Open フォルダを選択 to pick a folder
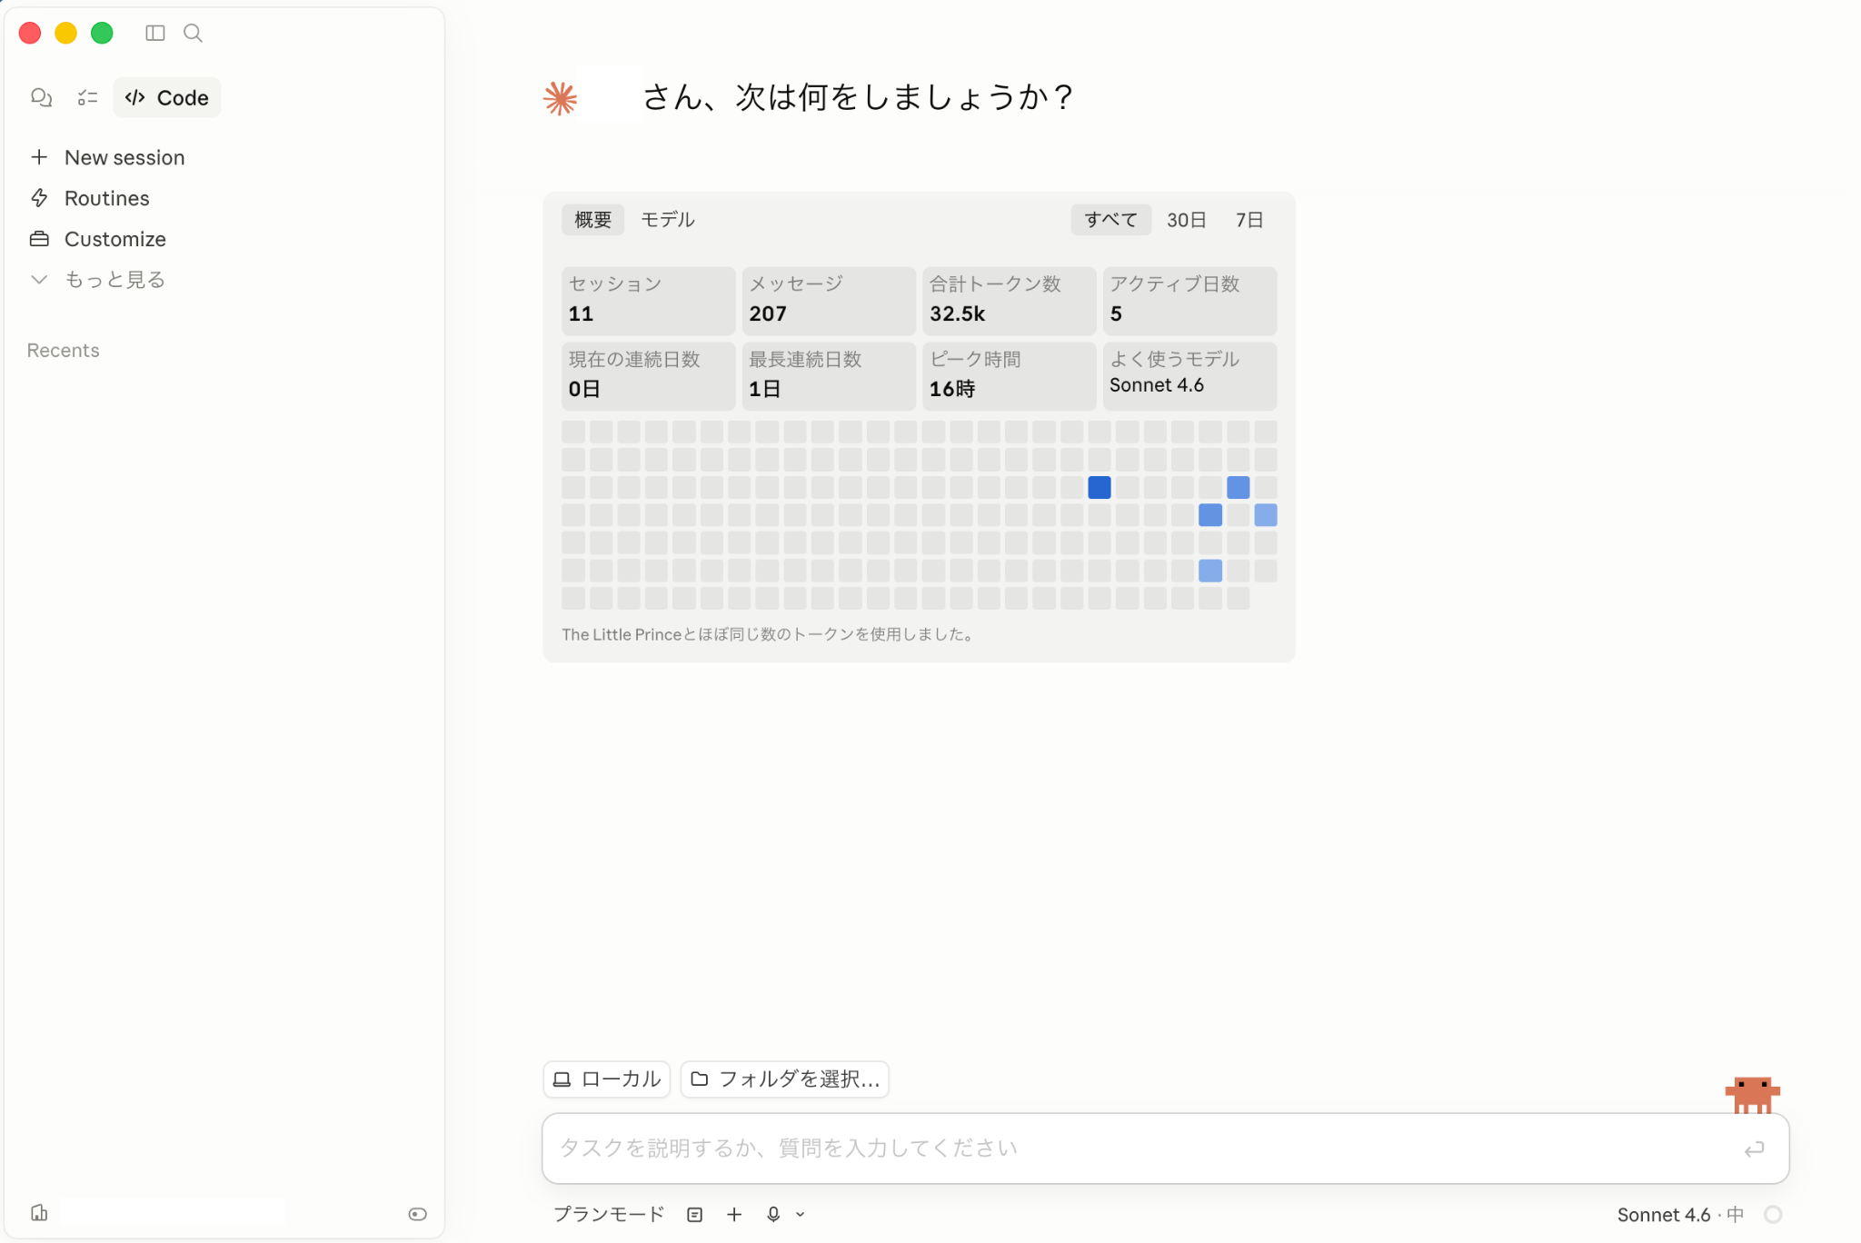This screenshot has height=1243, width=1861. [x=783, y=1079]
